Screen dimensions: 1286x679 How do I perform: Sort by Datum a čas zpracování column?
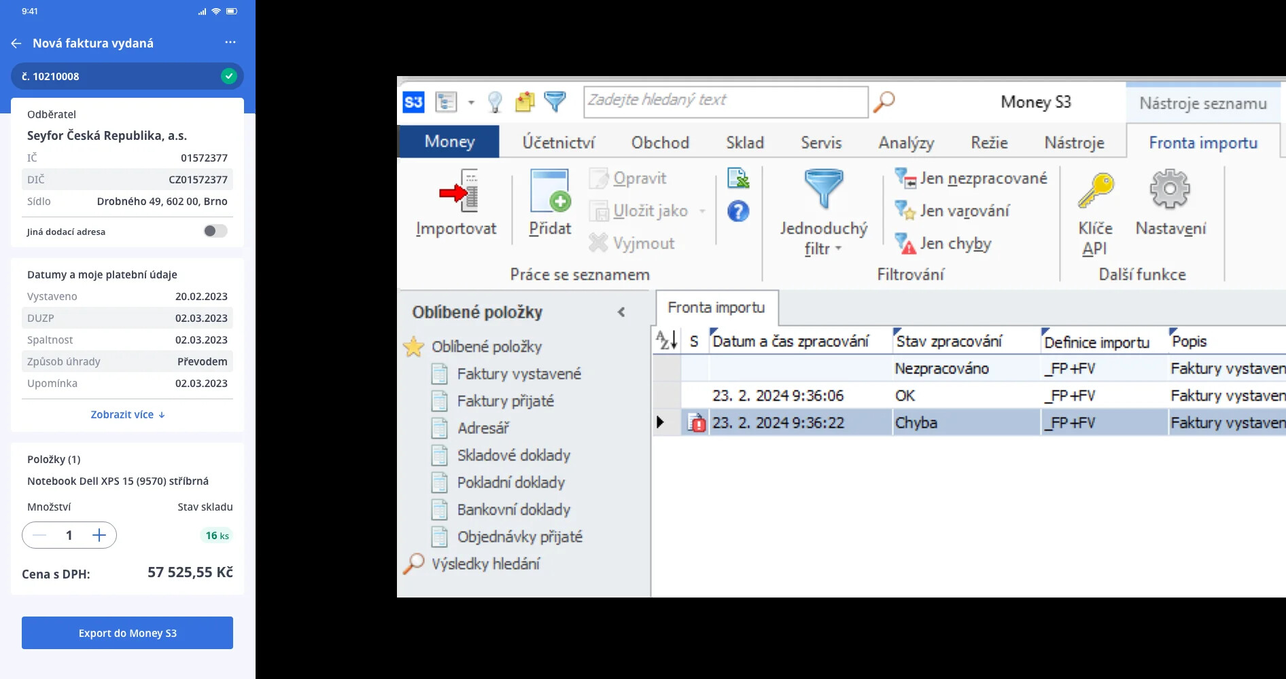click(x=800, y=340)
